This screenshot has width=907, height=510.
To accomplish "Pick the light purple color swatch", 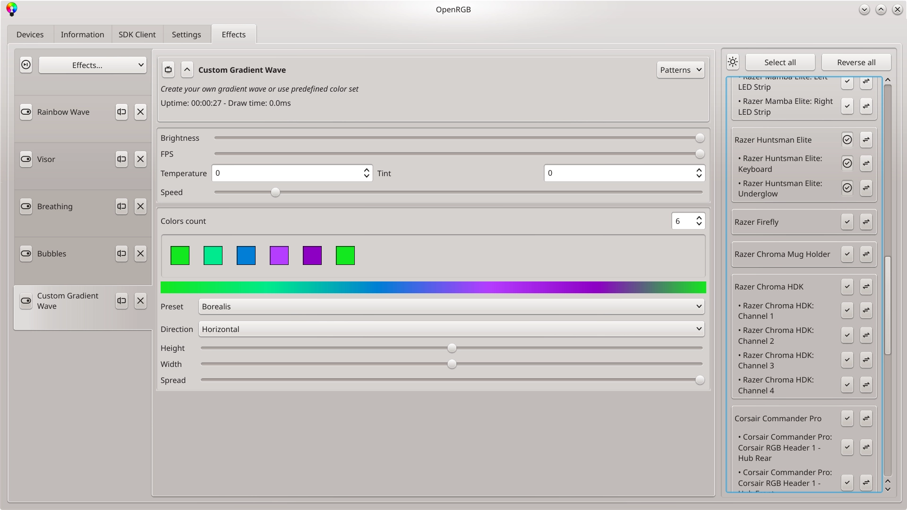I will [x=279, y=255].
